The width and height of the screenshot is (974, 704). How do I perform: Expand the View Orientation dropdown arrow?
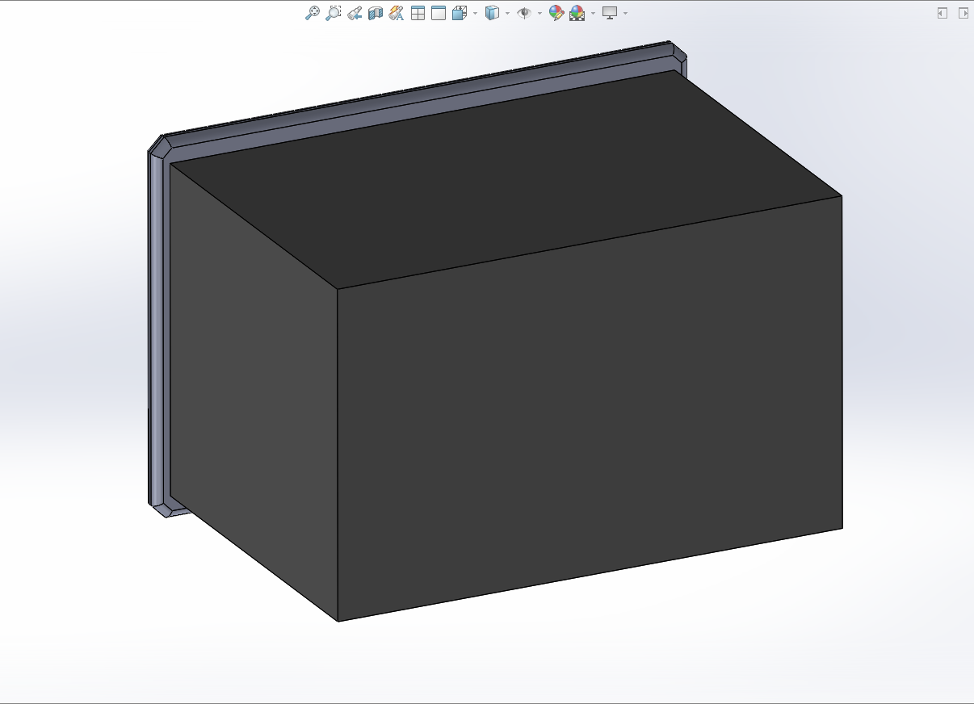475,13
